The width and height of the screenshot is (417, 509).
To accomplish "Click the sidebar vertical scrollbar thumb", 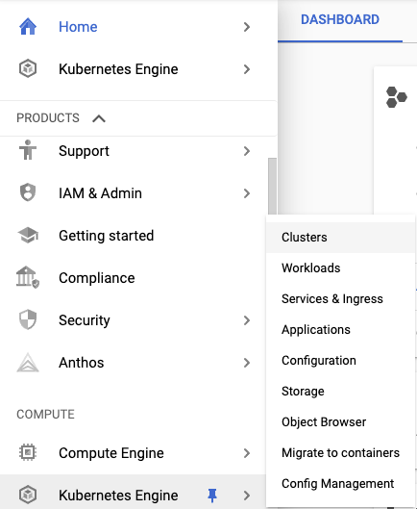I will coord(272,187).
